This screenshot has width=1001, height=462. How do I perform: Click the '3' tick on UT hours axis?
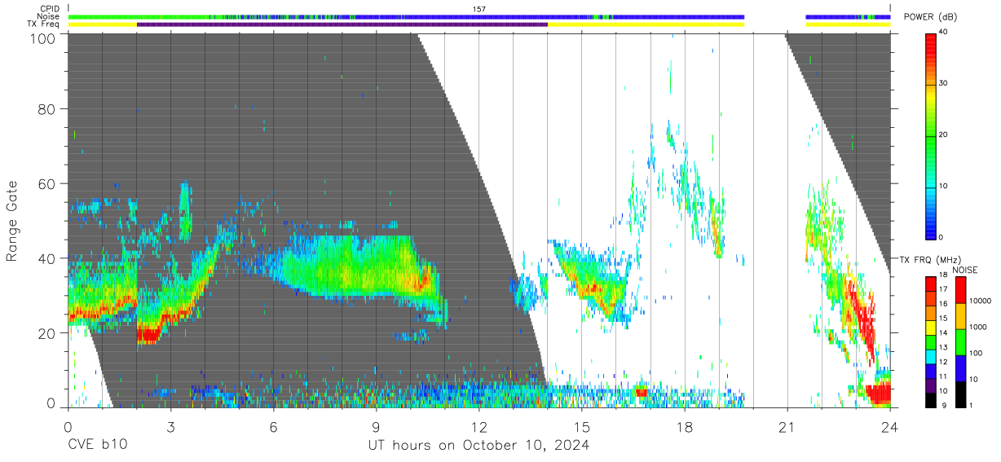coord(170,427)
